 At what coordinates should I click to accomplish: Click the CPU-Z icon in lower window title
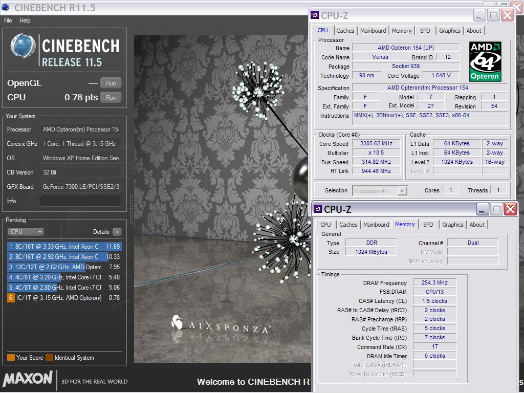[x=317, y=209]
